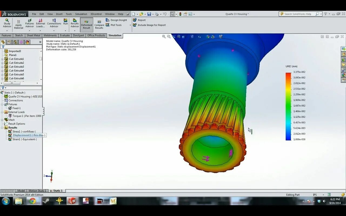The width and height of the screenshot is (346, 216).
Task: Open Edit Appearance in the viewport toolbar
Action: point(208,36)
